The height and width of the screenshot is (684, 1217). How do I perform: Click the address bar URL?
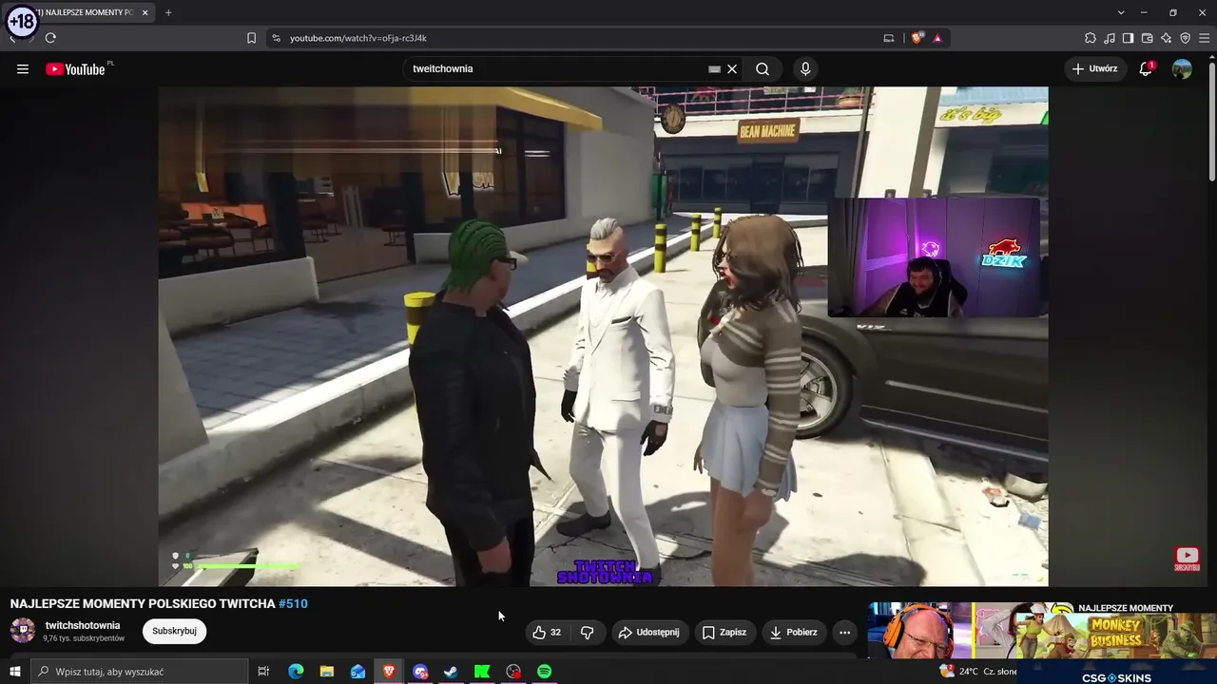tap(357, 38)
